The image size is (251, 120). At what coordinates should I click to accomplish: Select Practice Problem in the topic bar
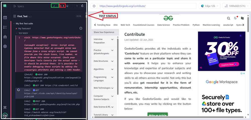click(181, 25)
